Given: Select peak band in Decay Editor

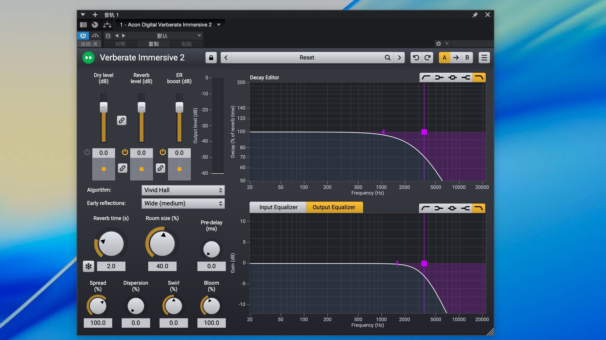Looking at the screenshot, I should coord(453,77).
